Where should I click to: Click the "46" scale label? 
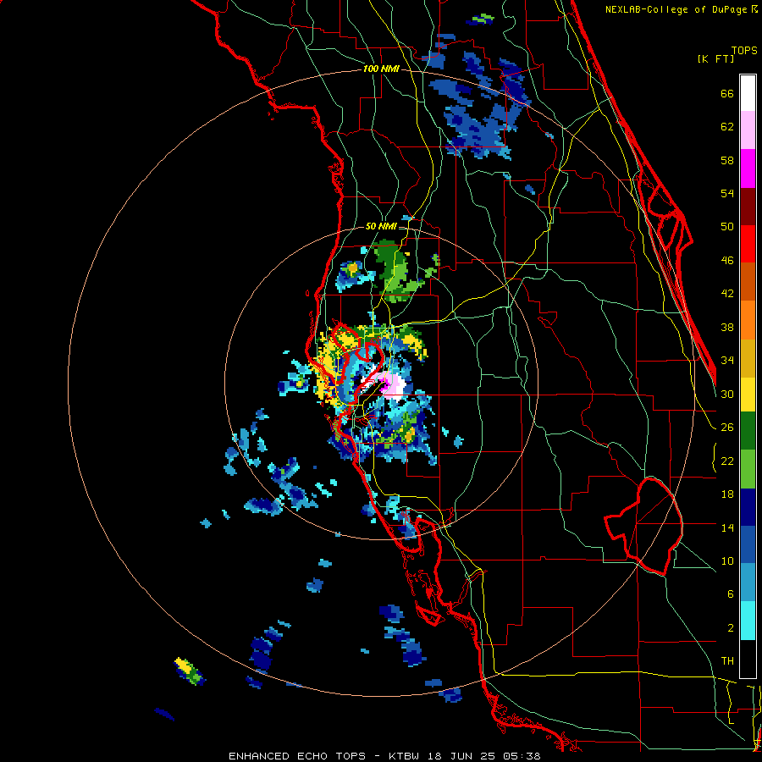727,261
